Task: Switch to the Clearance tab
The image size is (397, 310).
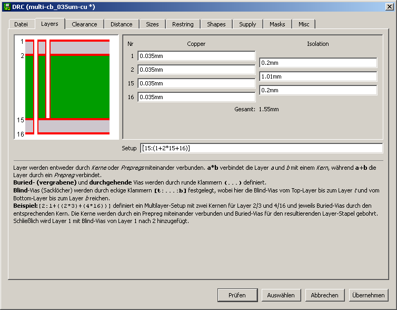Action: pyautogui.click(x=84, y=24)
